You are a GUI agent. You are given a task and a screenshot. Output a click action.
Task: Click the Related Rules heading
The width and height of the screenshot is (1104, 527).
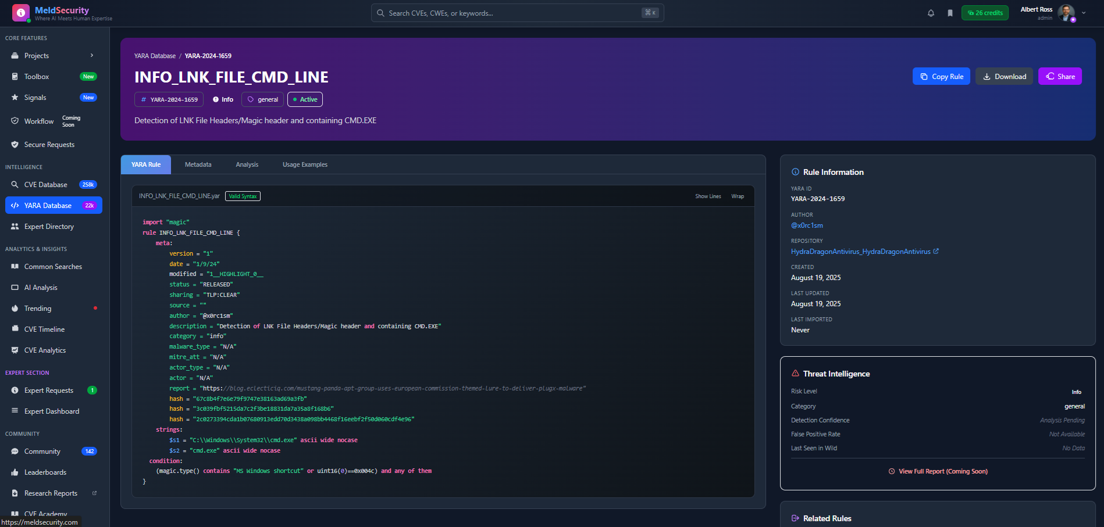click(827, 518)
